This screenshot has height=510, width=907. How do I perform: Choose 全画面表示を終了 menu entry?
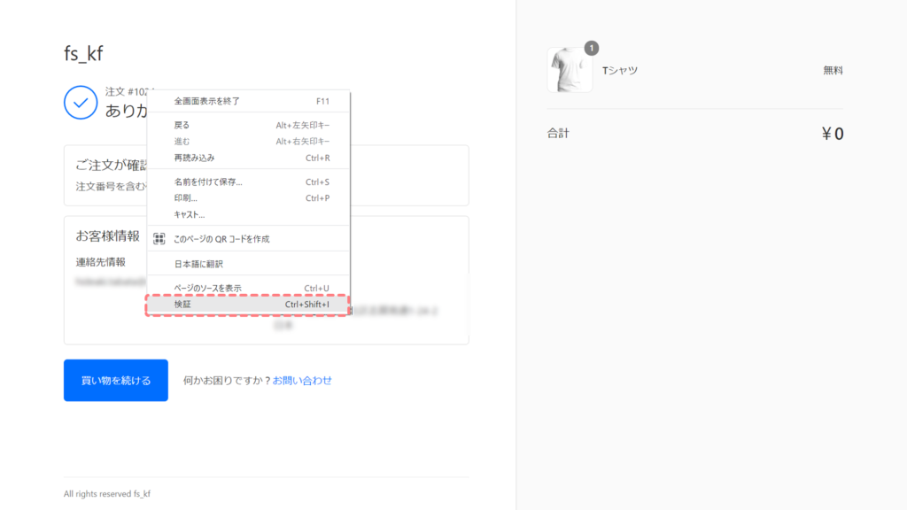click(x=248, y=101)
